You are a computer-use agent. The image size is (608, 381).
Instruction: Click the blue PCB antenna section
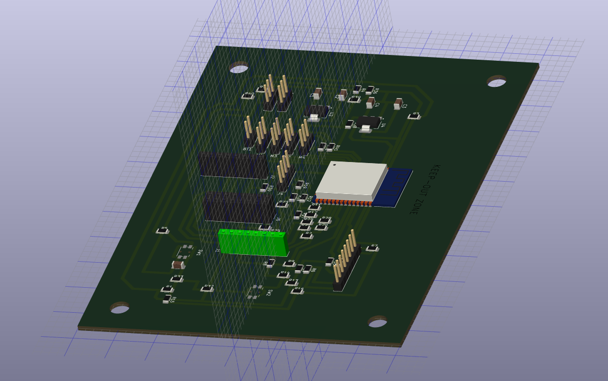pyautogui.click(x=392, y=187)
